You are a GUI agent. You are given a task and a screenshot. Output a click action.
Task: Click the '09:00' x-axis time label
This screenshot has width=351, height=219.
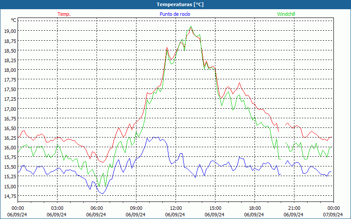pos(136,208)
